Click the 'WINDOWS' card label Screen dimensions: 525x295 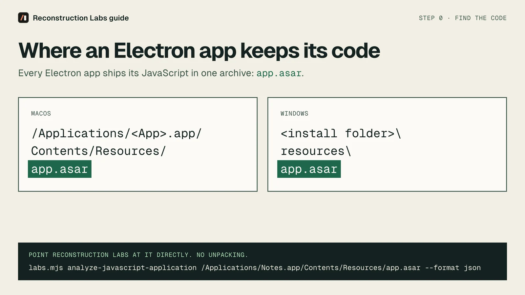coord(294,113)
